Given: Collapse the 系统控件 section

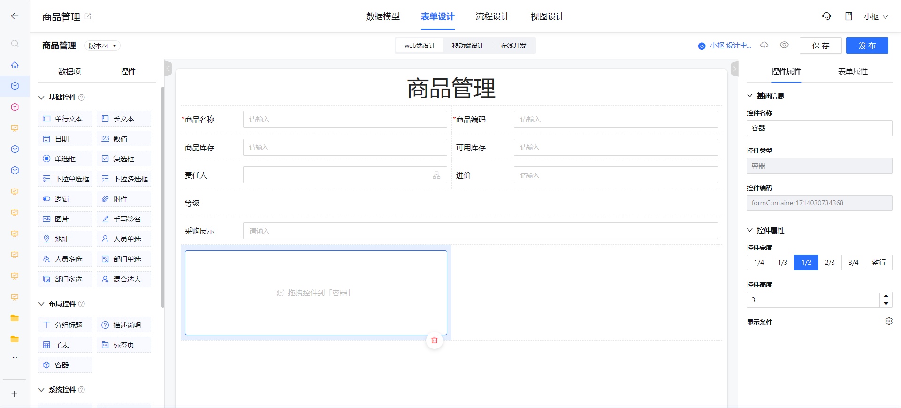Looking at the screenshot, I should click(41, 390).
